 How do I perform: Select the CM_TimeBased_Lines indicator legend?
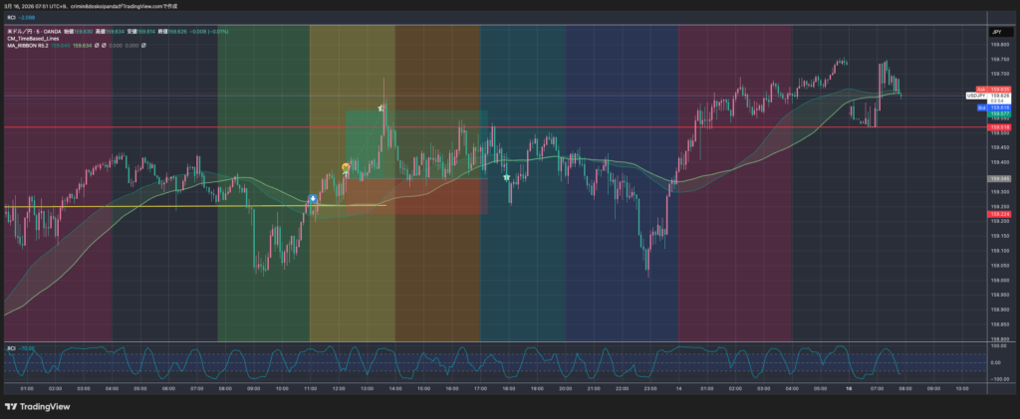[32, 40]
